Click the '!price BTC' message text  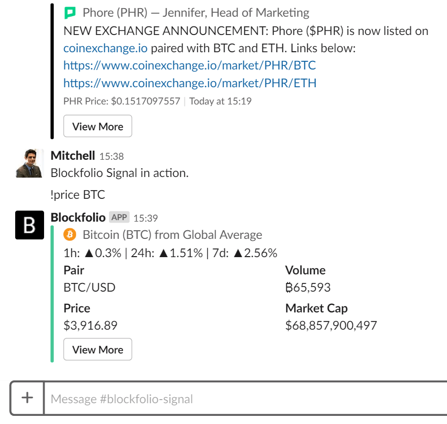(78, 194)
